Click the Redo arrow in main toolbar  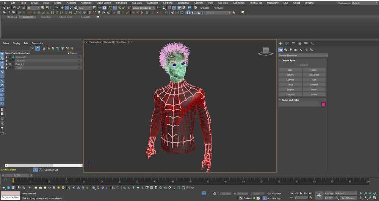click(9, 8)
